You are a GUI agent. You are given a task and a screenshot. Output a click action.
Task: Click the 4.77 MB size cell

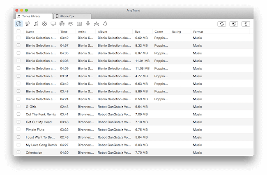pyautogui.click(x=141, y=76)
